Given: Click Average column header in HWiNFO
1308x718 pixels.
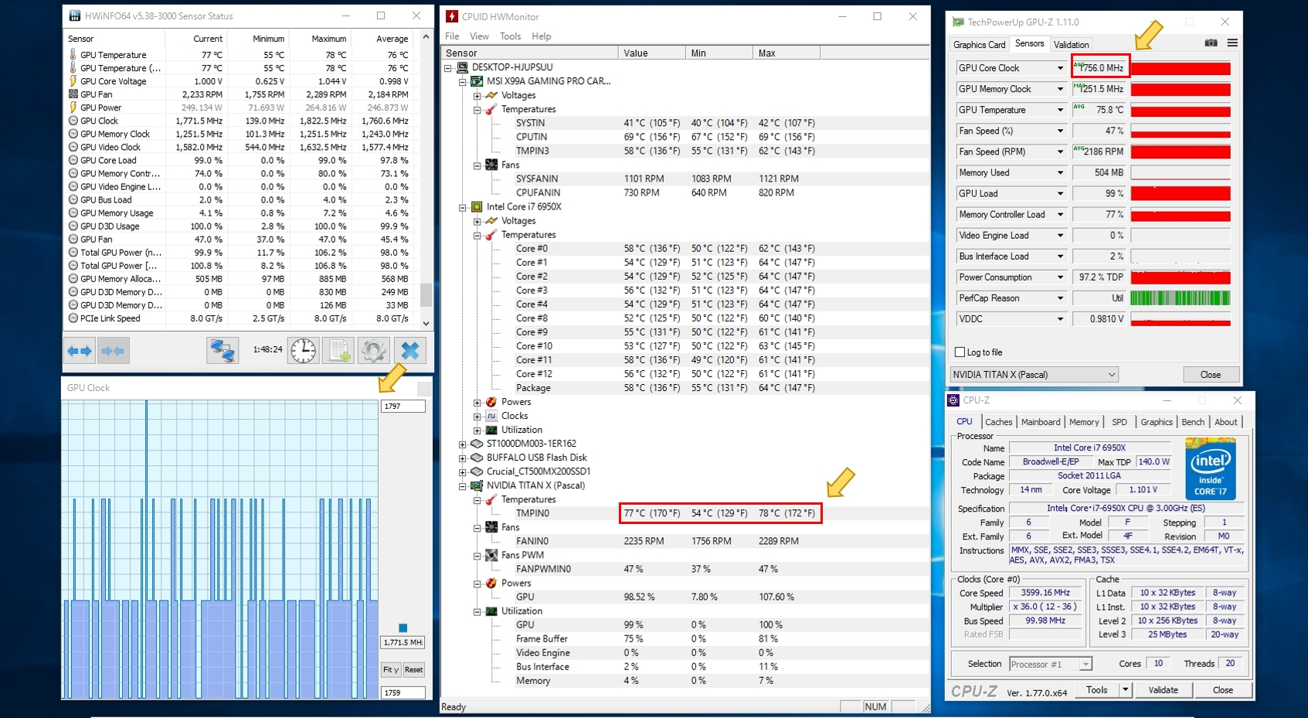Looking at the screenshot, I should (392, 39).
